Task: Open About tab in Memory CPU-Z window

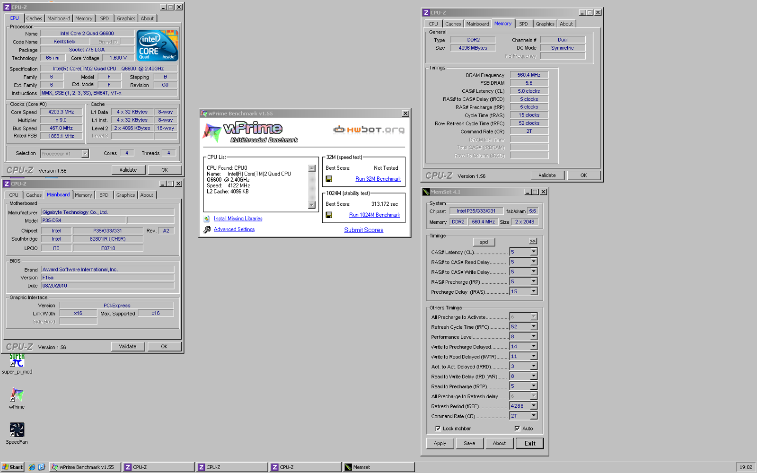Action: (x=566, y=24)
